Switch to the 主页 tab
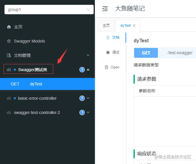This screenshot has height=164, width=196. coord(106,26)
